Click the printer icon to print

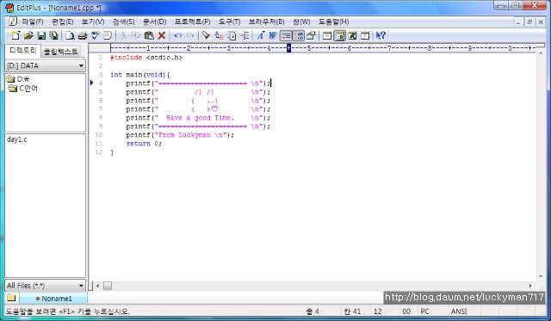click(83, 35)
